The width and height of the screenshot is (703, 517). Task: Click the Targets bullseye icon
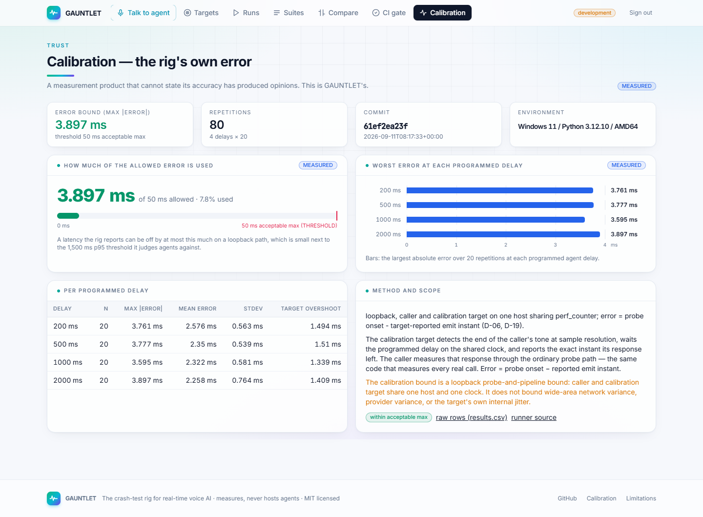point(187,13)
